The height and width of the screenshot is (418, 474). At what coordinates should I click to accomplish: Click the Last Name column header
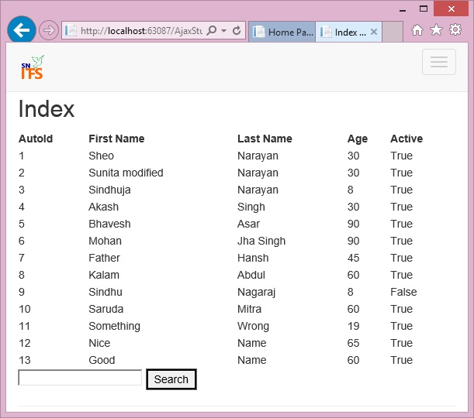tap(265, 139)
